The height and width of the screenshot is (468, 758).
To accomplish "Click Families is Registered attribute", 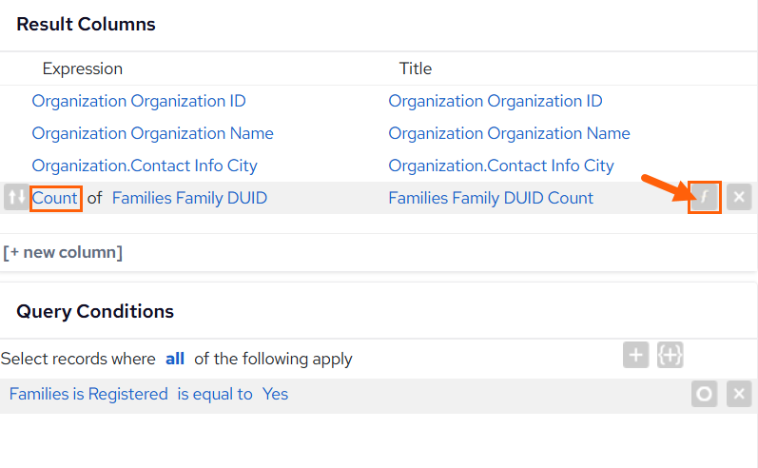I will 88,394.
